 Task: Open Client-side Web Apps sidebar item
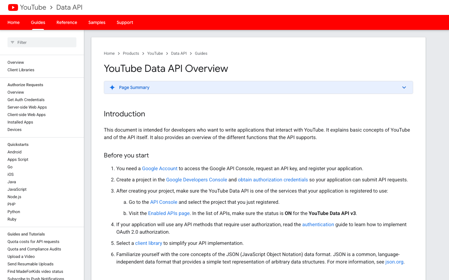(x=27, y=115)
